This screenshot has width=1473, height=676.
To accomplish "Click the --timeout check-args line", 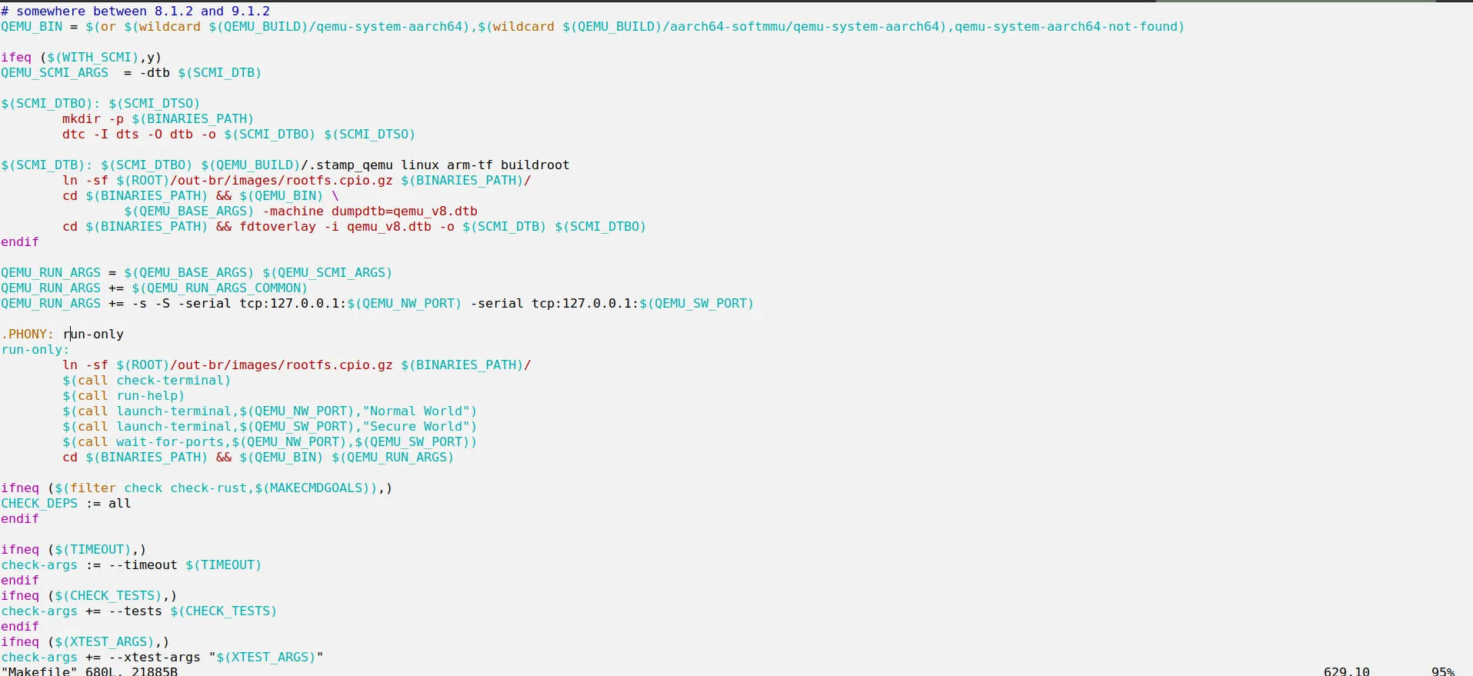I will pos(132,565).
